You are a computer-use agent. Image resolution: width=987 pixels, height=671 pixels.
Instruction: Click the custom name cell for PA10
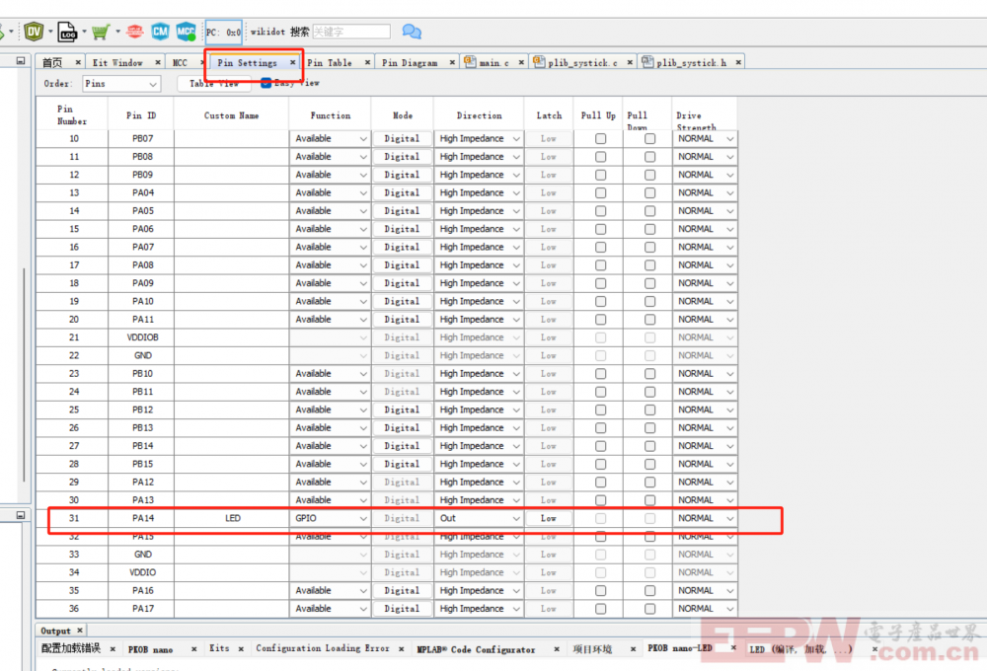coord(231,302)
